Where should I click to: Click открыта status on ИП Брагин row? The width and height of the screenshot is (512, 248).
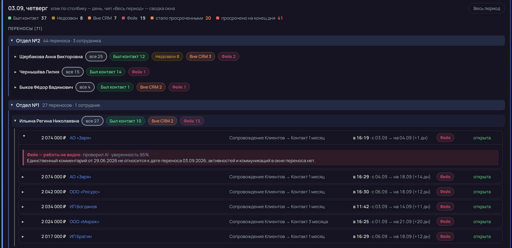tap(482, 236)
